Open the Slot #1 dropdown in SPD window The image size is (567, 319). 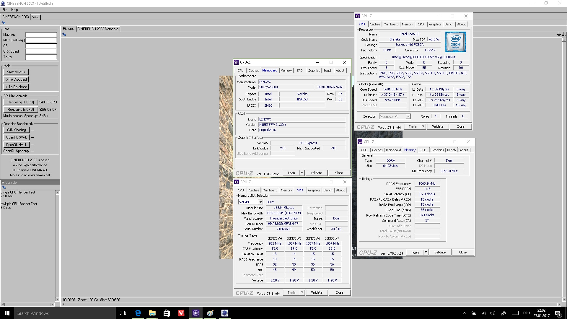(x=250, y=202)
